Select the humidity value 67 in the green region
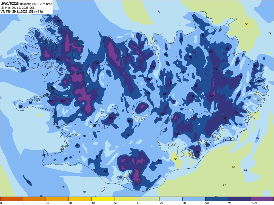The height and width of the screenshot is (205, 274). (224, 184)
